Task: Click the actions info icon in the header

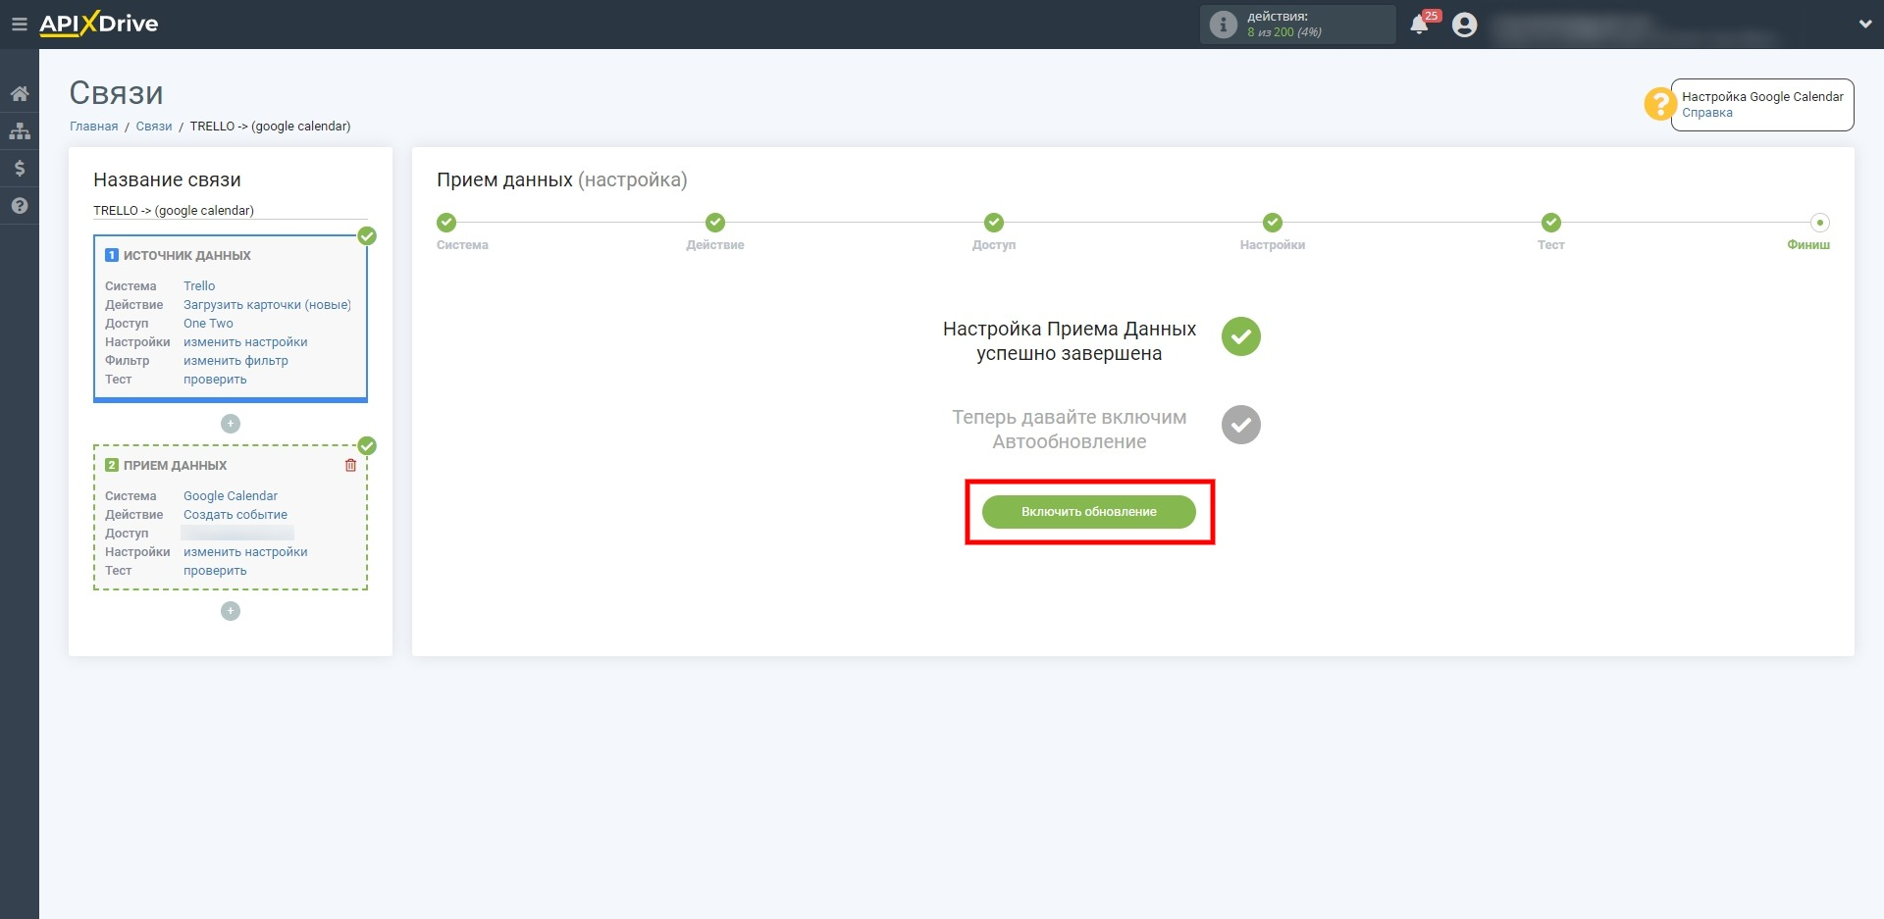Action: (1223, 25)
